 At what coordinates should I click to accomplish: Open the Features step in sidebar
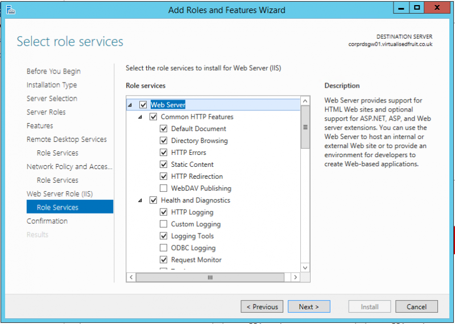pyautogui.click(x=40, y=126)
